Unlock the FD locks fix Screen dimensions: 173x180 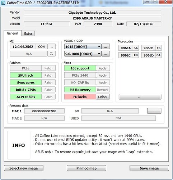103,97
